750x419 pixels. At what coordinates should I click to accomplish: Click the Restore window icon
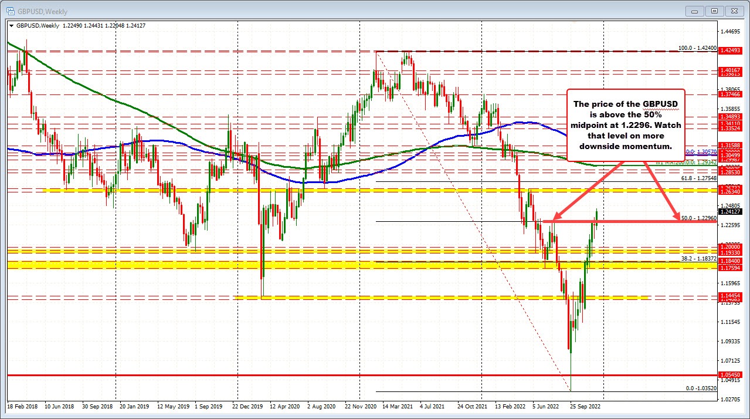(x=714, y=11)
